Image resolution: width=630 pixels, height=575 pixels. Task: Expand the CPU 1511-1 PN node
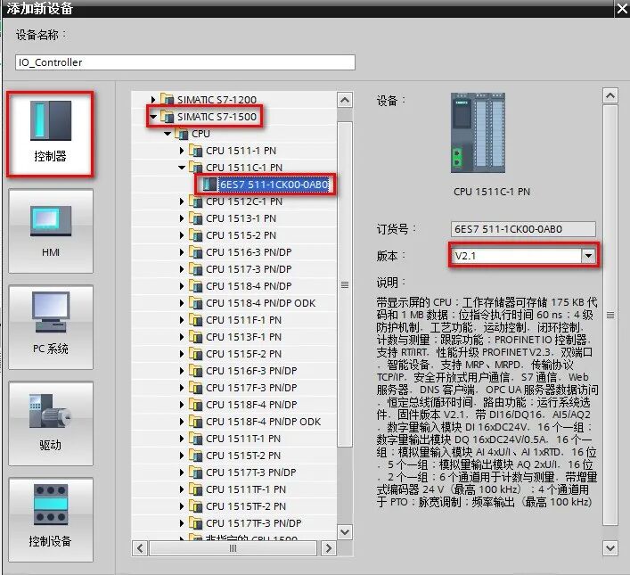[x=182, y=151]
